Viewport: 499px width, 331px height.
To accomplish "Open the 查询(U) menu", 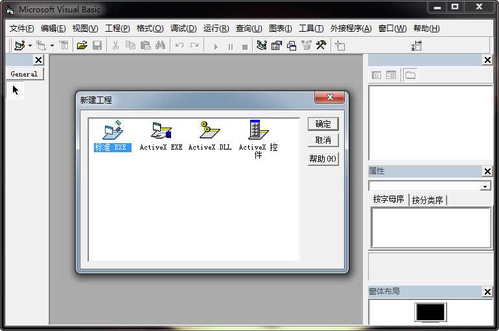I will [249, 29].
